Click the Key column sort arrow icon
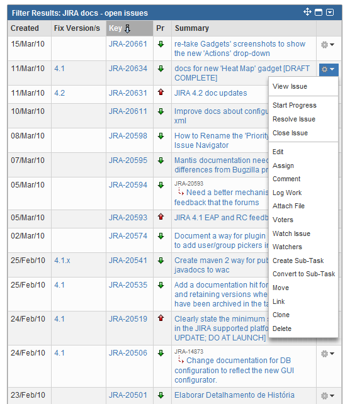350x404 pixels. tap(128, 28)
